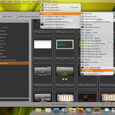115x115 pixels.
Task: Select the thumbnail with two-star rating
Action: [65, 71]
